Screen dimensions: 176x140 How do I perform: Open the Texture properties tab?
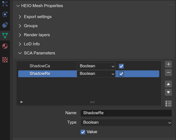tap(5, 60)
